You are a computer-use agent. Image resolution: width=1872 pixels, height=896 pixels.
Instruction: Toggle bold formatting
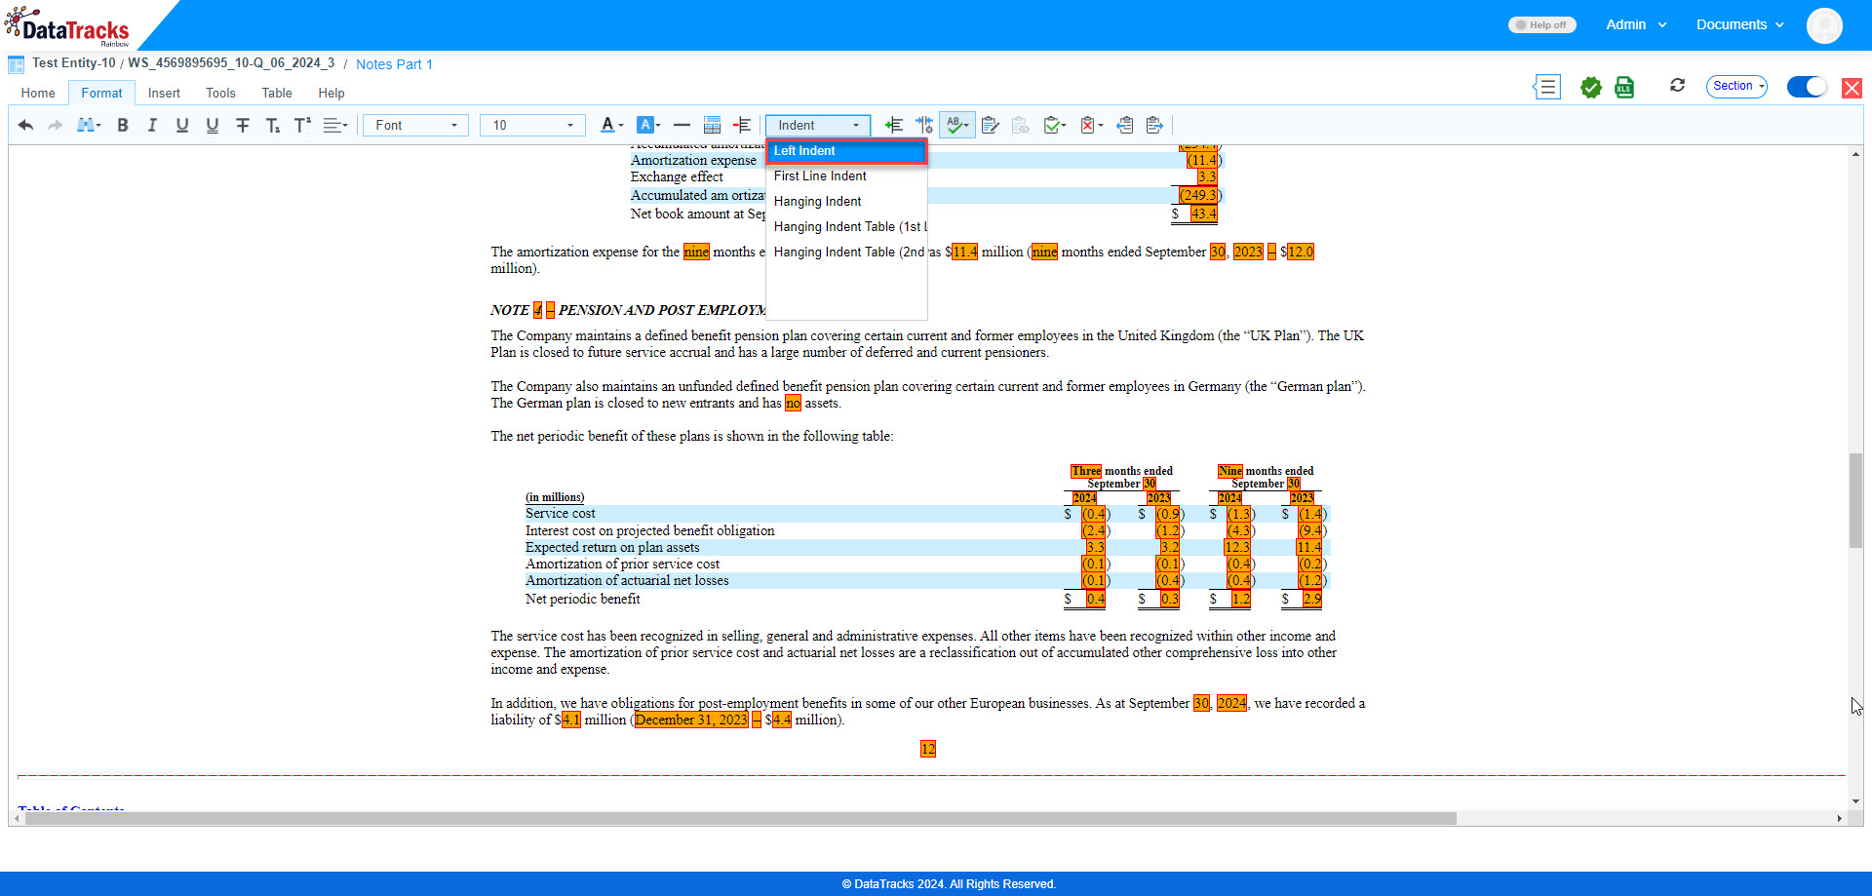[123, 125]
